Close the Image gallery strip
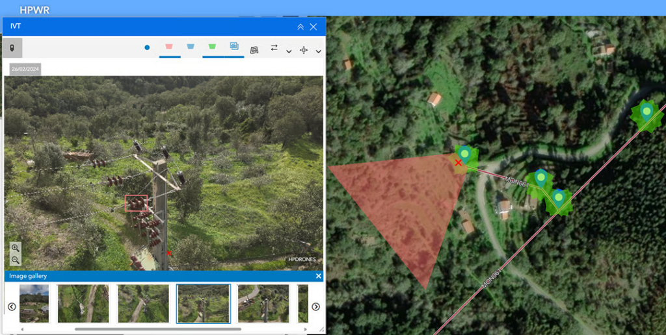This screenshot has width=666, height=335. [x=318, y=276]
